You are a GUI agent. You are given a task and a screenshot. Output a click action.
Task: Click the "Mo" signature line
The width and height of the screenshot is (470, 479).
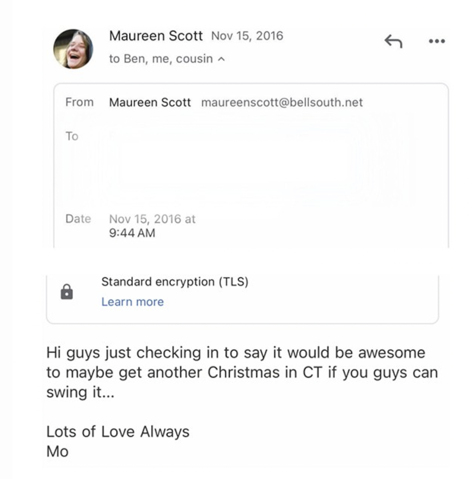pos(58,452)
